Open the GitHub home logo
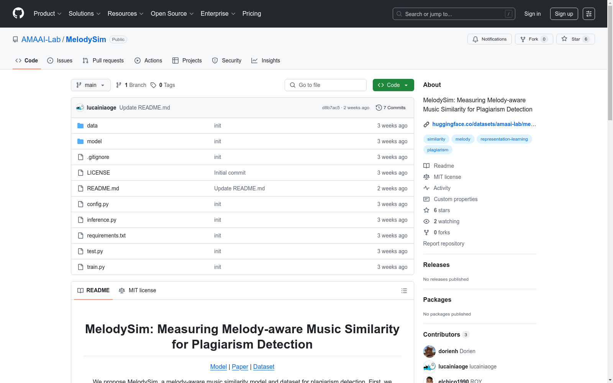 click(18, 13)
